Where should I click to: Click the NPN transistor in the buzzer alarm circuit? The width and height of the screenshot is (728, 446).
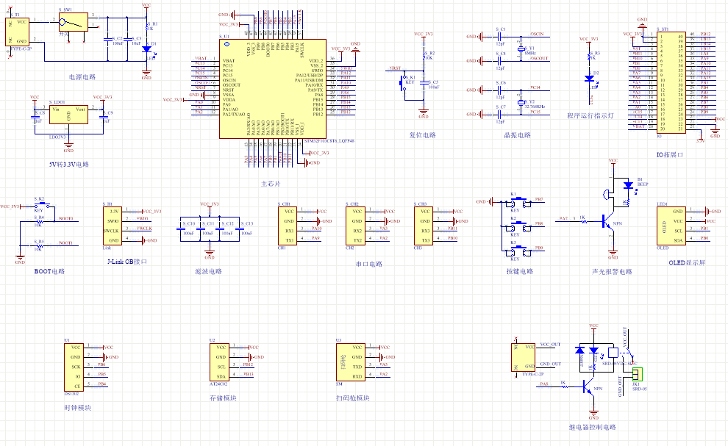click(607, 223)
